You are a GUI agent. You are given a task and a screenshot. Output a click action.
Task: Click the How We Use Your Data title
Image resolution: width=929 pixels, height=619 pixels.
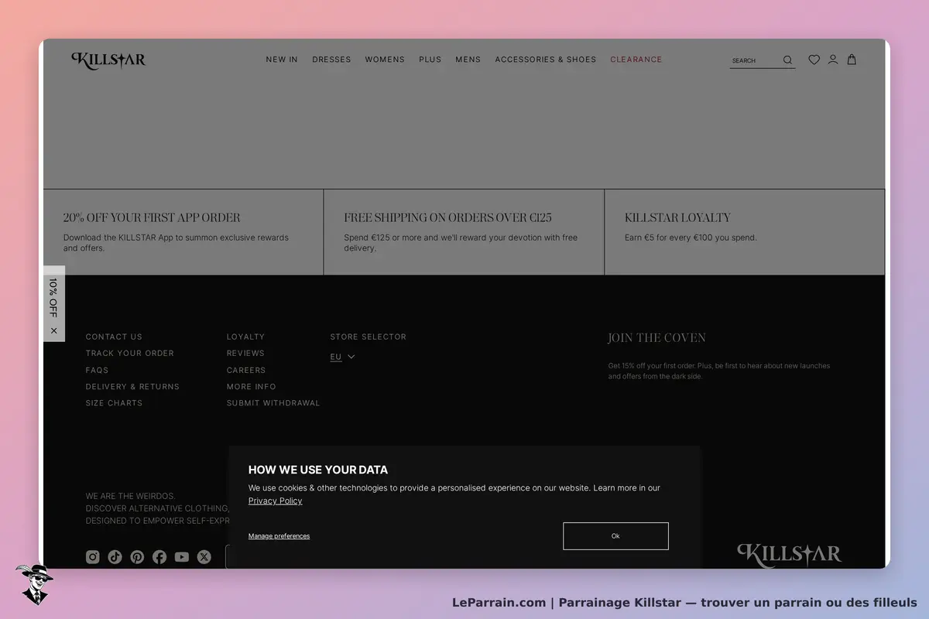click(x=318, y=470)
